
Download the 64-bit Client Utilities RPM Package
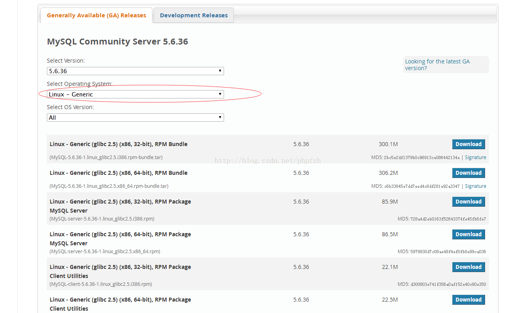tap(469, 300)
